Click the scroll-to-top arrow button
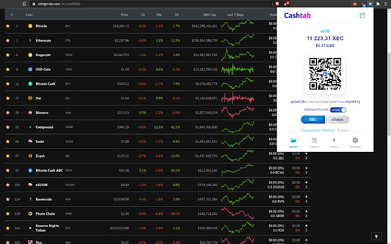 click(376, 236)
